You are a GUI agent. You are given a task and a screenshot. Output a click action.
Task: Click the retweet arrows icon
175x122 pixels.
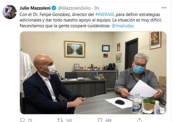click(x=60, y=120)
